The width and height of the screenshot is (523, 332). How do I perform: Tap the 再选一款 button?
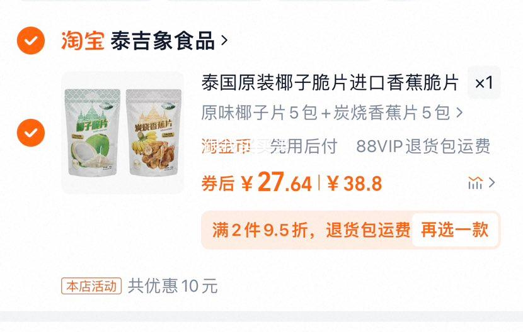[x=455, y=230]
